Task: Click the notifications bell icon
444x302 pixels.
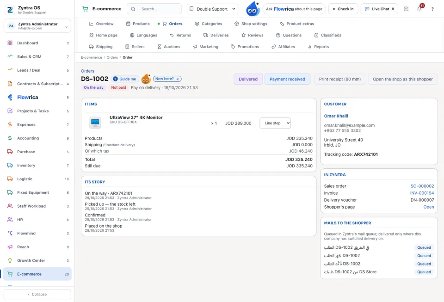Action: pos(419,9)
